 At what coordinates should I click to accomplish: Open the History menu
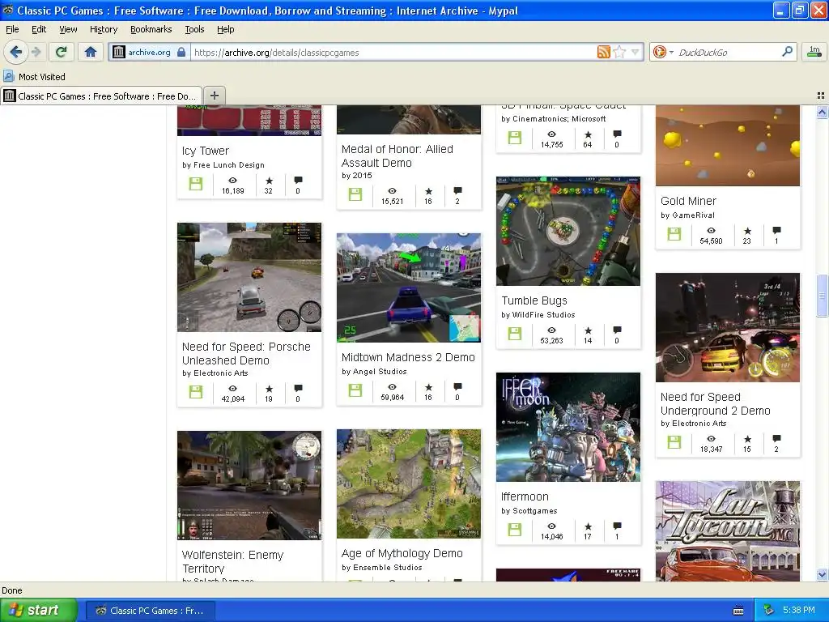click(104, 29)
